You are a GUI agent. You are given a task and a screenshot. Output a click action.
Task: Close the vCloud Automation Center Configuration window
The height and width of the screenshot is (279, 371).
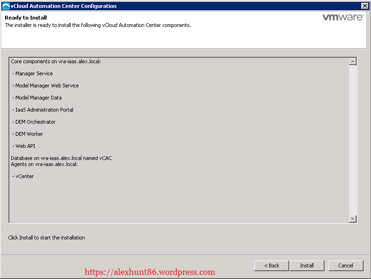(x=364, y=6)
